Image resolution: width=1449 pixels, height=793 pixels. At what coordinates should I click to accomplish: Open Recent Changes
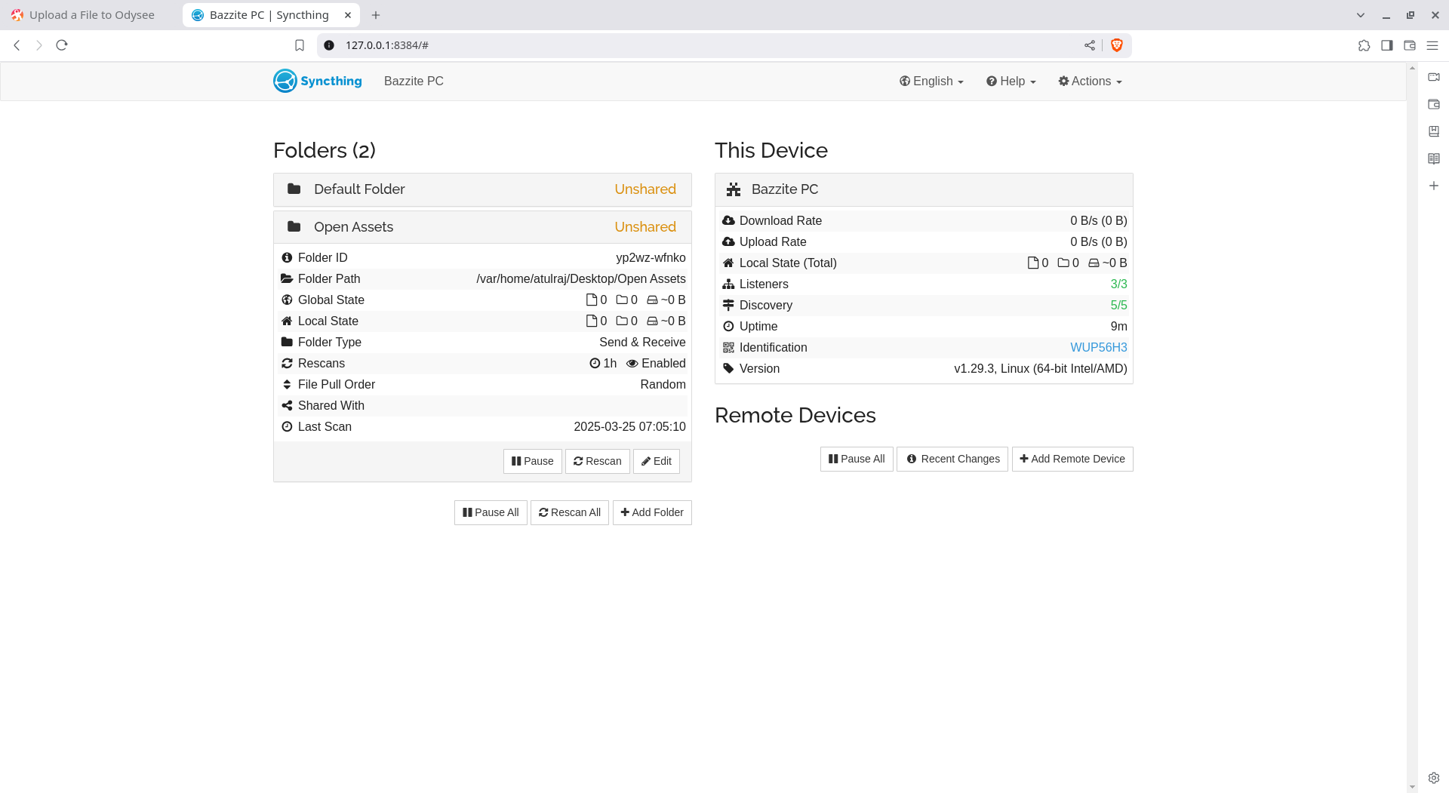click(x=952, y=459)
